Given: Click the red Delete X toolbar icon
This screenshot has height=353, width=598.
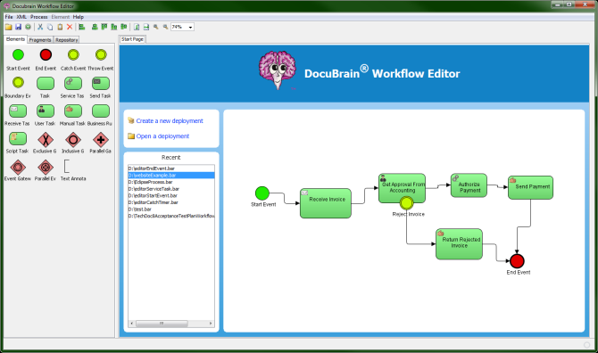Looking at the screenshot, I should (70, 27).
